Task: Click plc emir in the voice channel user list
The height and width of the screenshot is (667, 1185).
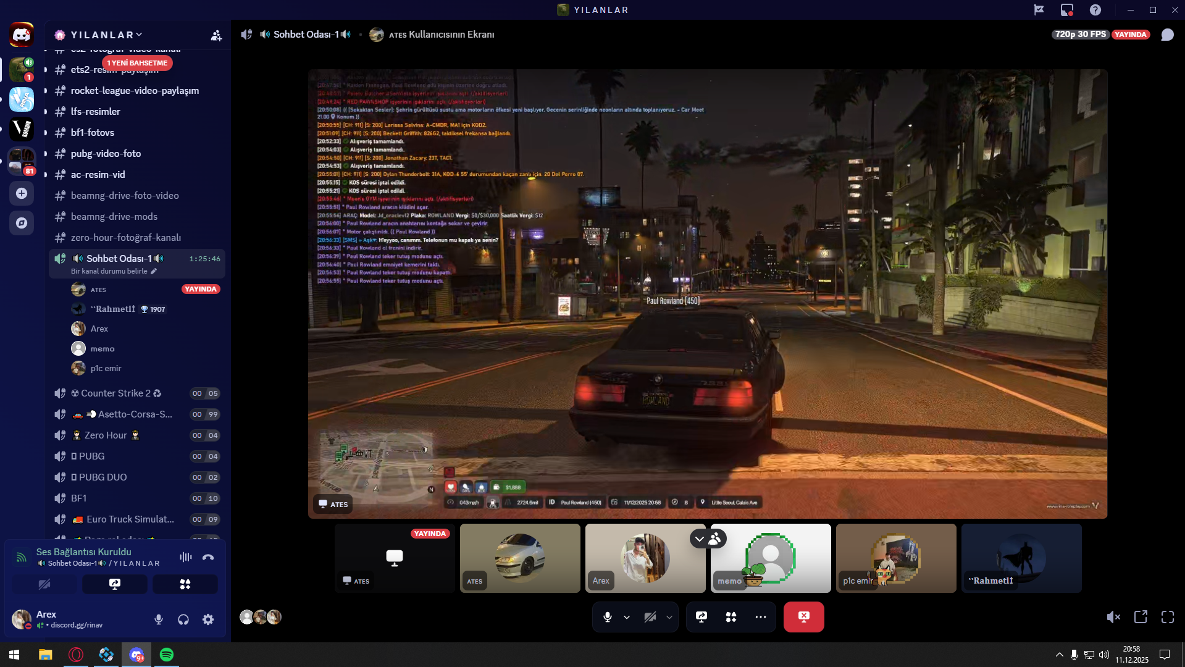Action: (x=146, y=369)
